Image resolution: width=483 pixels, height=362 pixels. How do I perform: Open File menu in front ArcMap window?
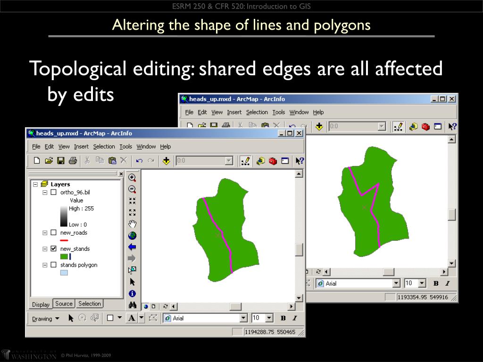tap(36, 147)
